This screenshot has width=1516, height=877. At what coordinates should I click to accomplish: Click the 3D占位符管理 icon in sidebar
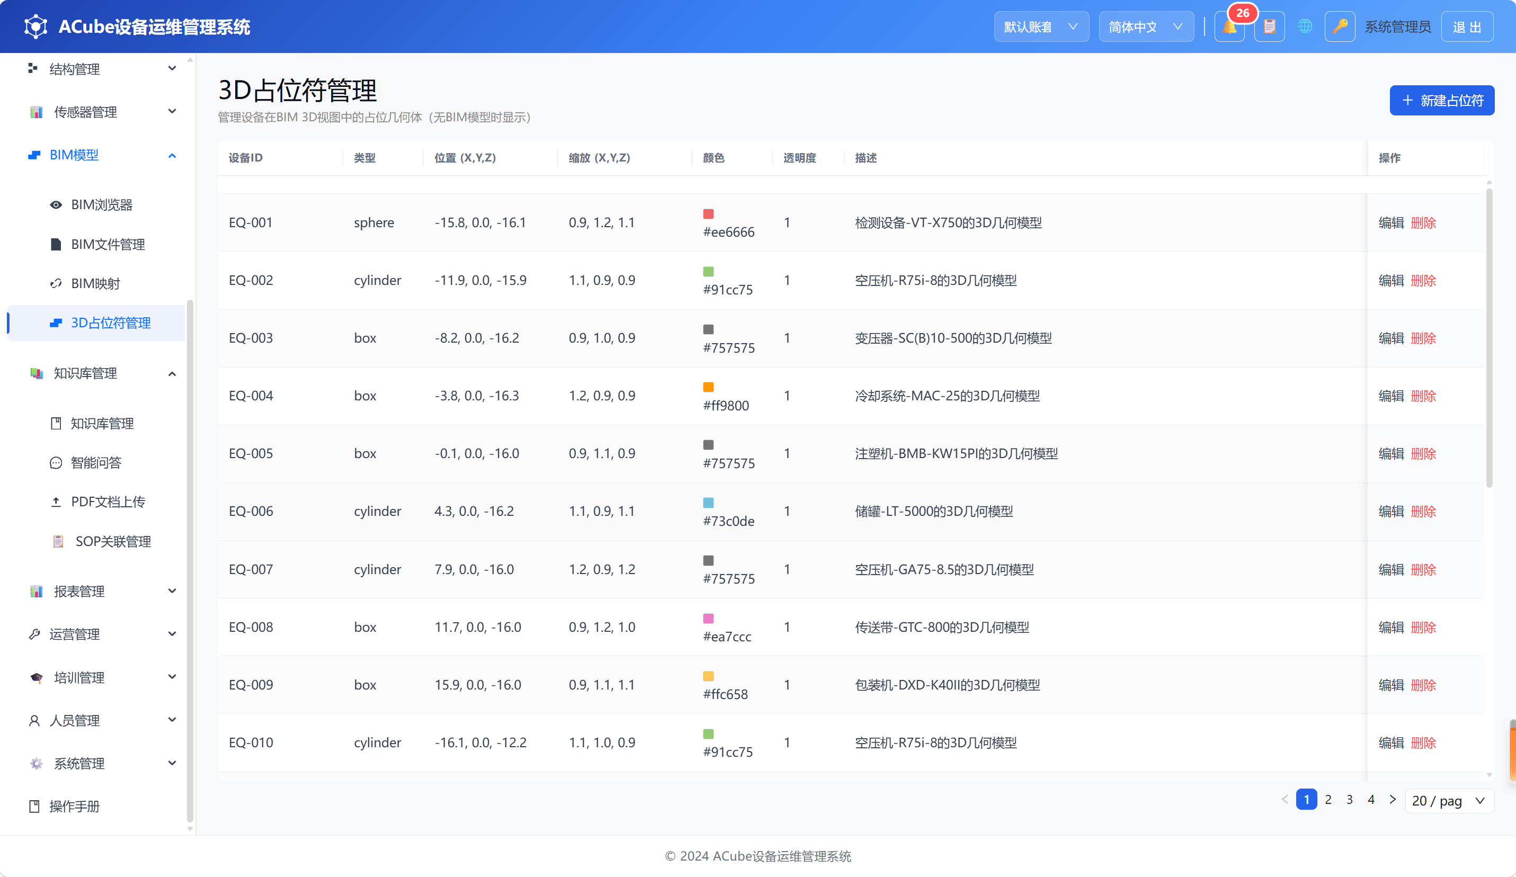[56, 323]
